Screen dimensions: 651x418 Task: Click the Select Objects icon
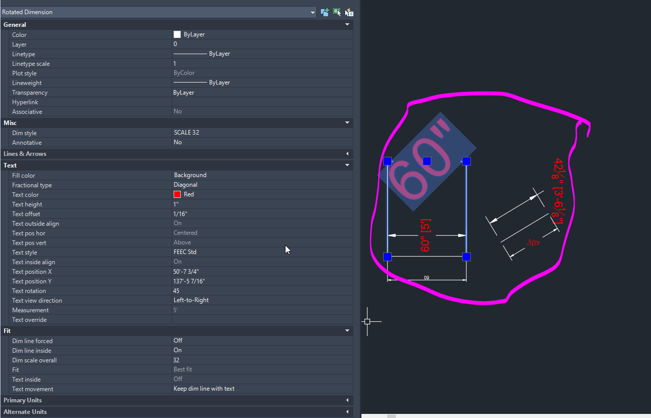tap(337, 12)
